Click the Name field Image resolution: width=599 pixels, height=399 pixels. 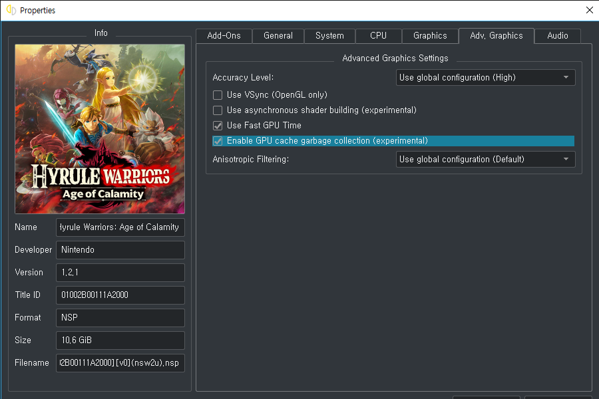120,227
